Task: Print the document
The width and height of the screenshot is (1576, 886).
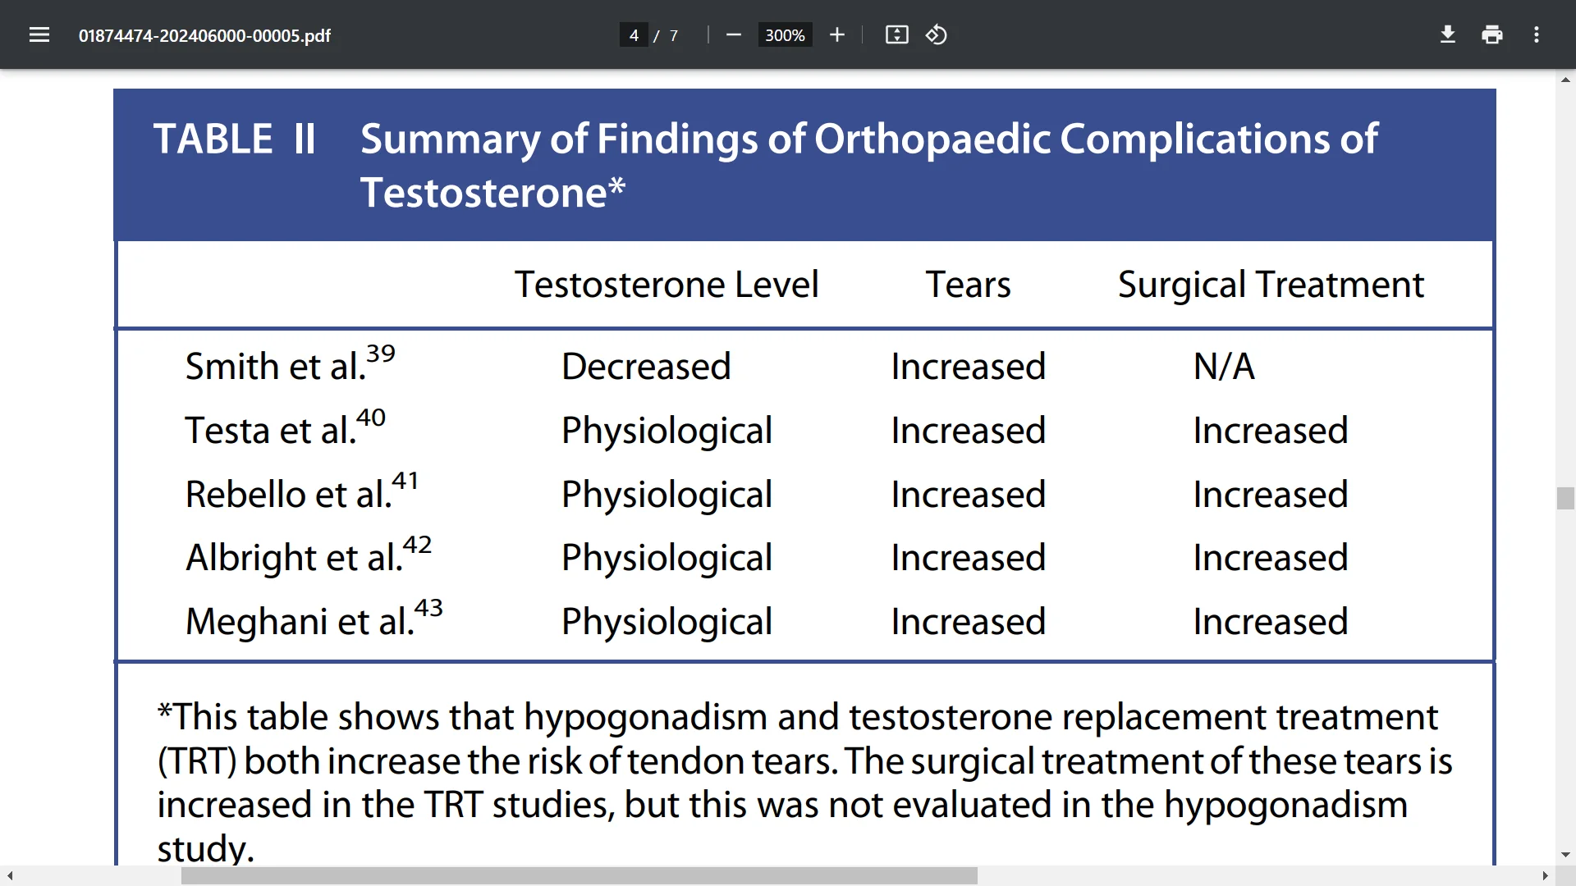Action: pos(1492,35)
